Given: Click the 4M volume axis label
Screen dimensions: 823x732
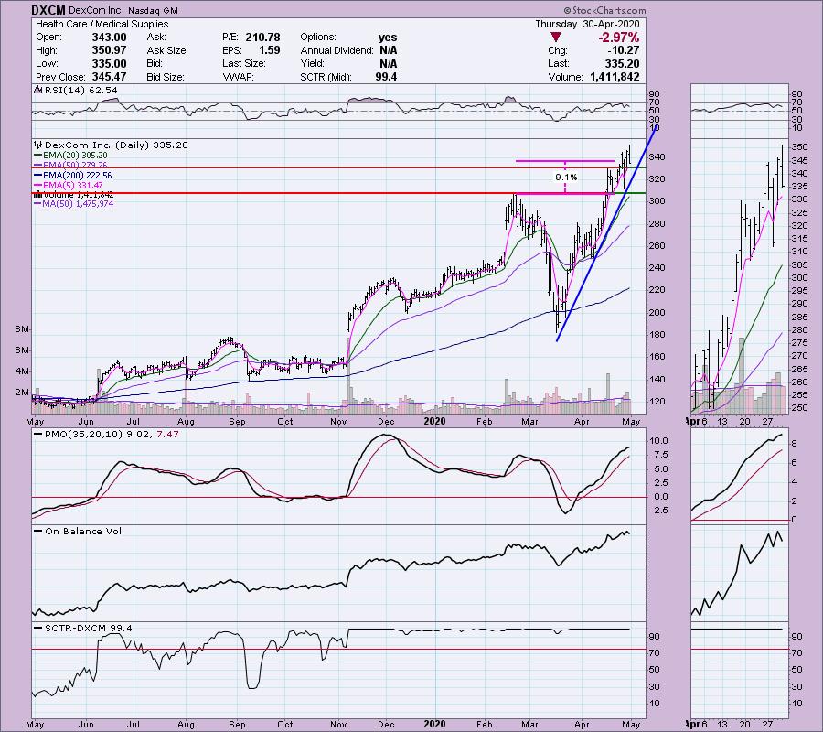Looking at the screenshot, I should click(22, 371).
